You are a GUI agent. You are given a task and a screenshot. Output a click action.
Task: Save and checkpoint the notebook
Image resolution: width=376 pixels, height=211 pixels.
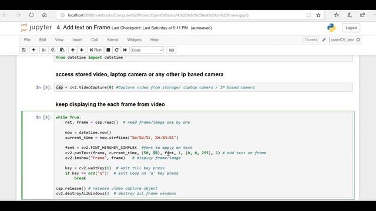(23, 50)
